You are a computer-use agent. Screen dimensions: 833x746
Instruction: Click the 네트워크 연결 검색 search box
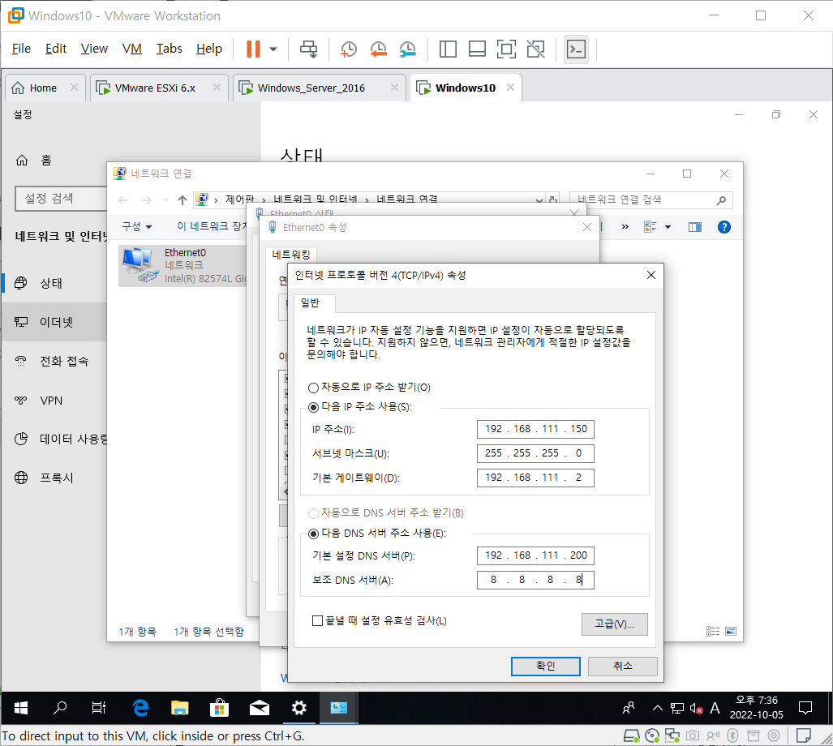[651, 200]
